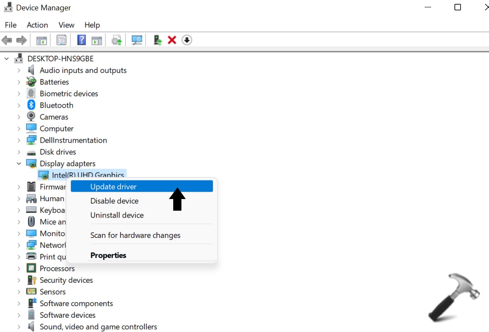Expand the Software devices chevron
489x332 pixels.
pyautogui.click(x=19, y=315)
